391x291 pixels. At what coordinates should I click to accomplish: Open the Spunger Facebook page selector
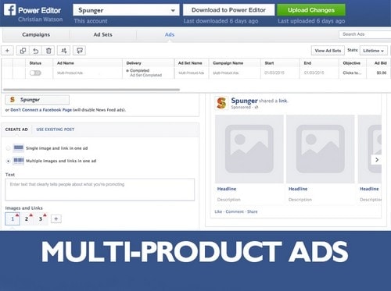(x=38, y=100)
